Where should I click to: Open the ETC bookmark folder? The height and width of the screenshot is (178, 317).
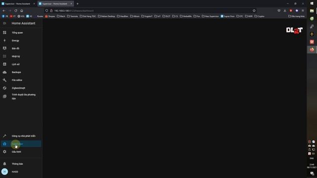240,16
